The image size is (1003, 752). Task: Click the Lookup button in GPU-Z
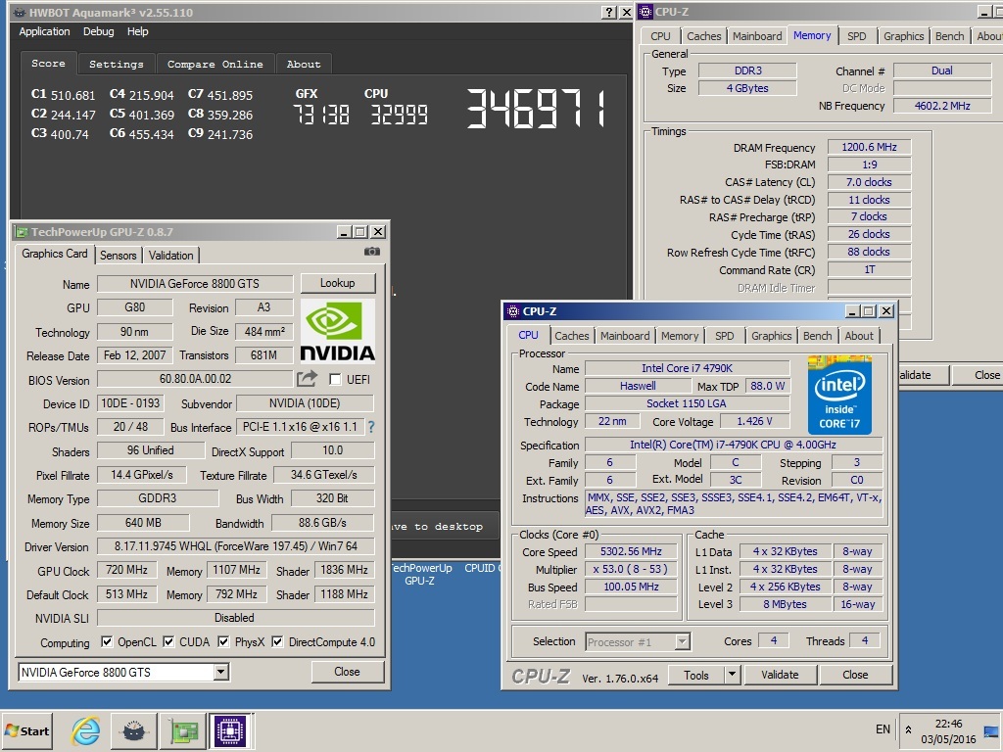337,283
